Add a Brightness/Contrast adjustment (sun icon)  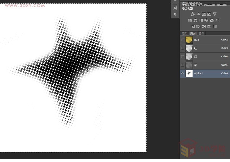click(x=192, y=14)
